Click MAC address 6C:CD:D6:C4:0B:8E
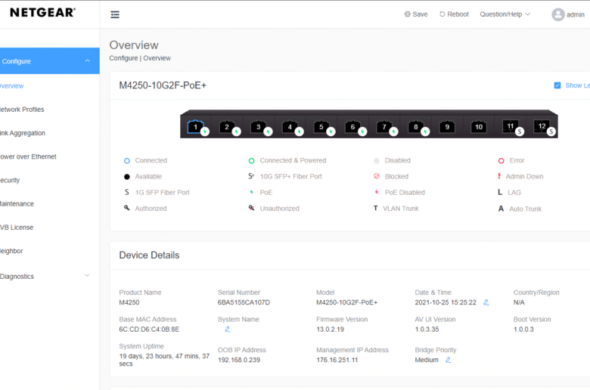The height and width of the screenshot is (390, 590). coord(149,330)
